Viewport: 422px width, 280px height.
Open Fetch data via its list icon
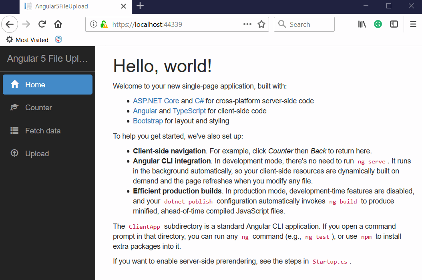tap(14, 130)
